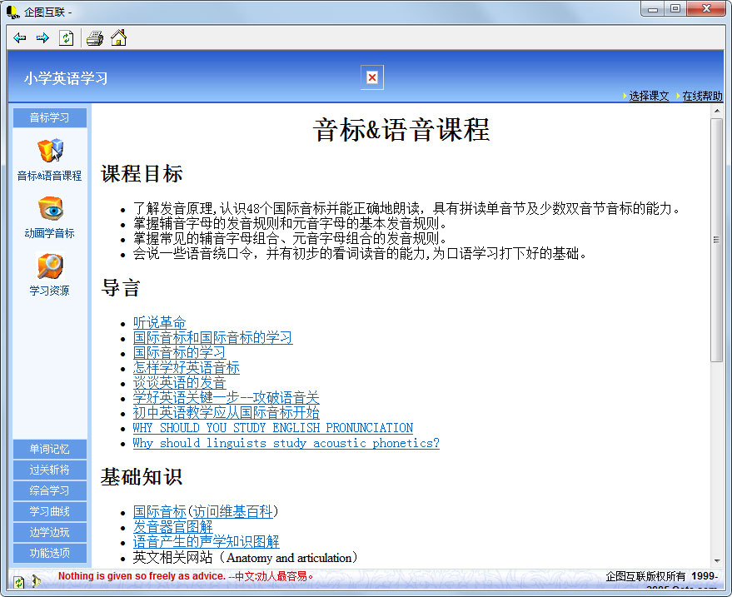Open the 动画学音标 sidebar icon
Viewport: 732px width, 597px height.
click(x=50, y=208)
